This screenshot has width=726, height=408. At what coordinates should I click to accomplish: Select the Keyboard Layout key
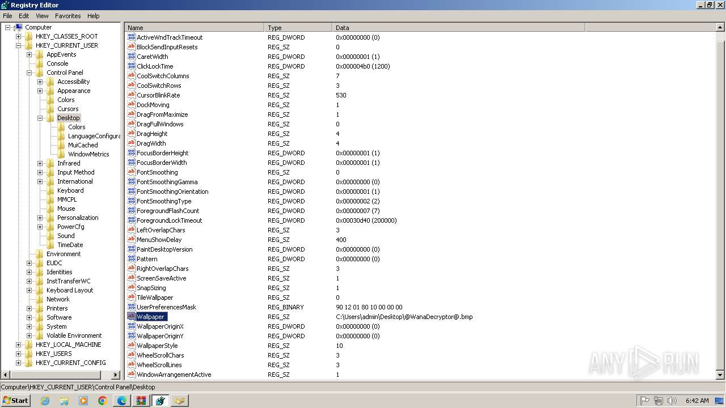[x=70, y=290]
